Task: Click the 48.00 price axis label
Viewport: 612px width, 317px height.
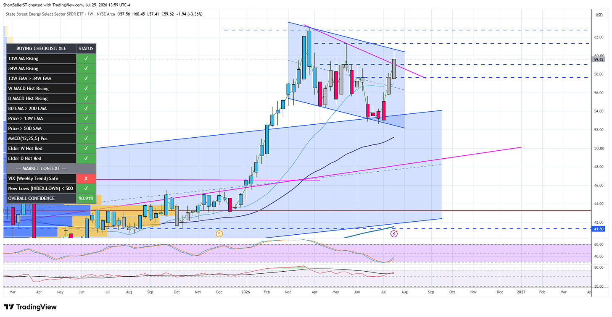Action: click(598, 167)
